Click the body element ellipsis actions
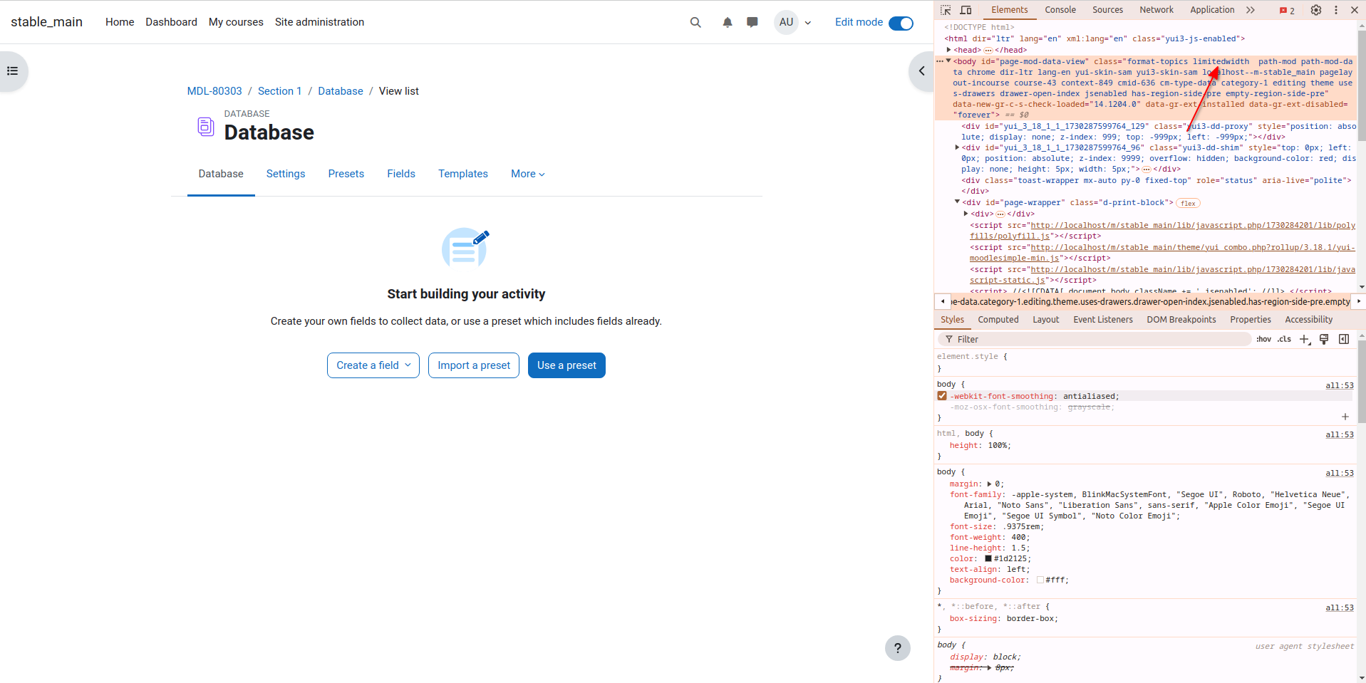 point(940,61)
